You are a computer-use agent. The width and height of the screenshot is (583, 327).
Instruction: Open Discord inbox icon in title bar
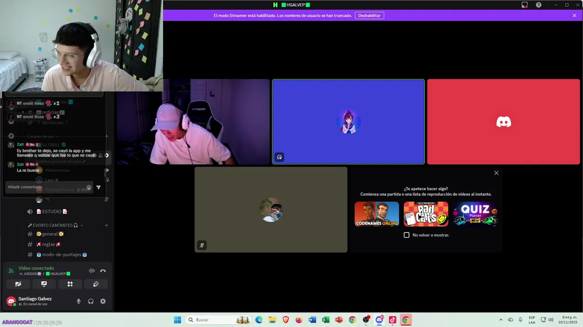[x=525, y=5]
